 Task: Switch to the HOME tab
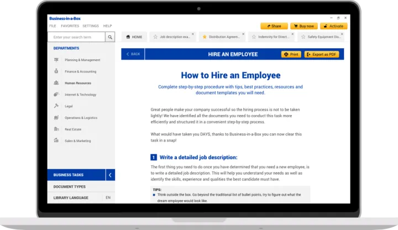(x=134, y=37)
